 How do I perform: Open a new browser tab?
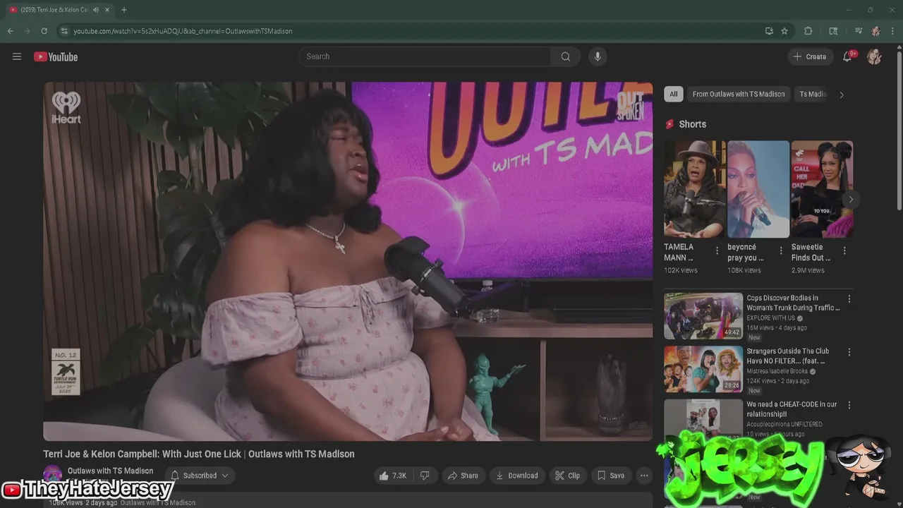coord(124,10)
